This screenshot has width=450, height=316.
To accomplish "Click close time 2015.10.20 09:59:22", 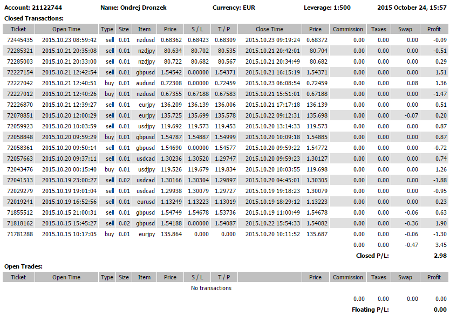I will click(x=272, y=148).
